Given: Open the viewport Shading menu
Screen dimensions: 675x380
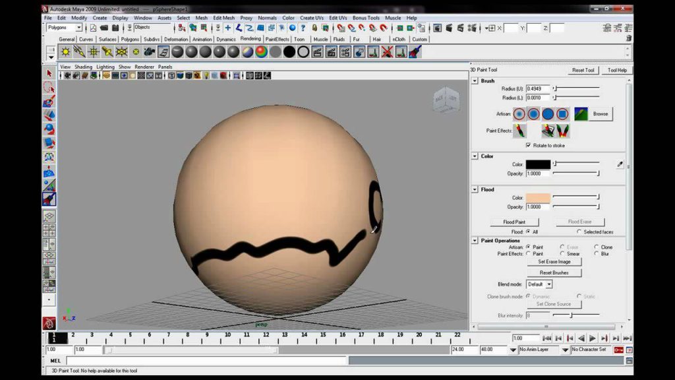Looking at the screenshot, I should click(83, 67).
